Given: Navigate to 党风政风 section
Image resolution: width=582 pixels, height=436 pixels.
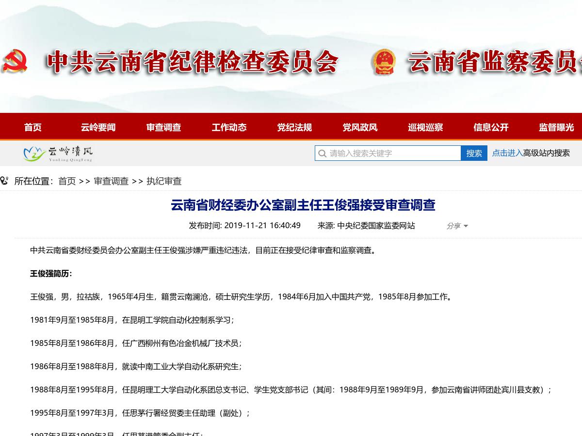Looking at the screenshot, I should (360, 127).
